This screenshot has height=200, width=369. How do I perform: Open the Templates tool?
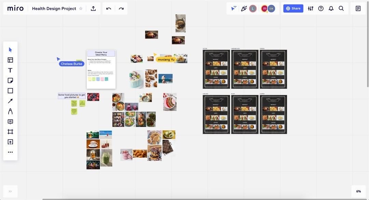pyautogui.click(x=10, y=60)
